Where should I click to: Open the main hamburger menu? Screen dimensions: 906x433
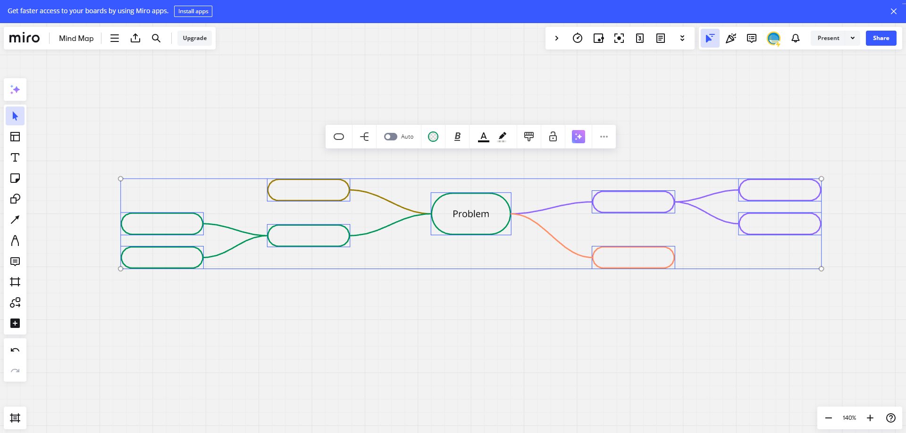click(x=115, y=38)
